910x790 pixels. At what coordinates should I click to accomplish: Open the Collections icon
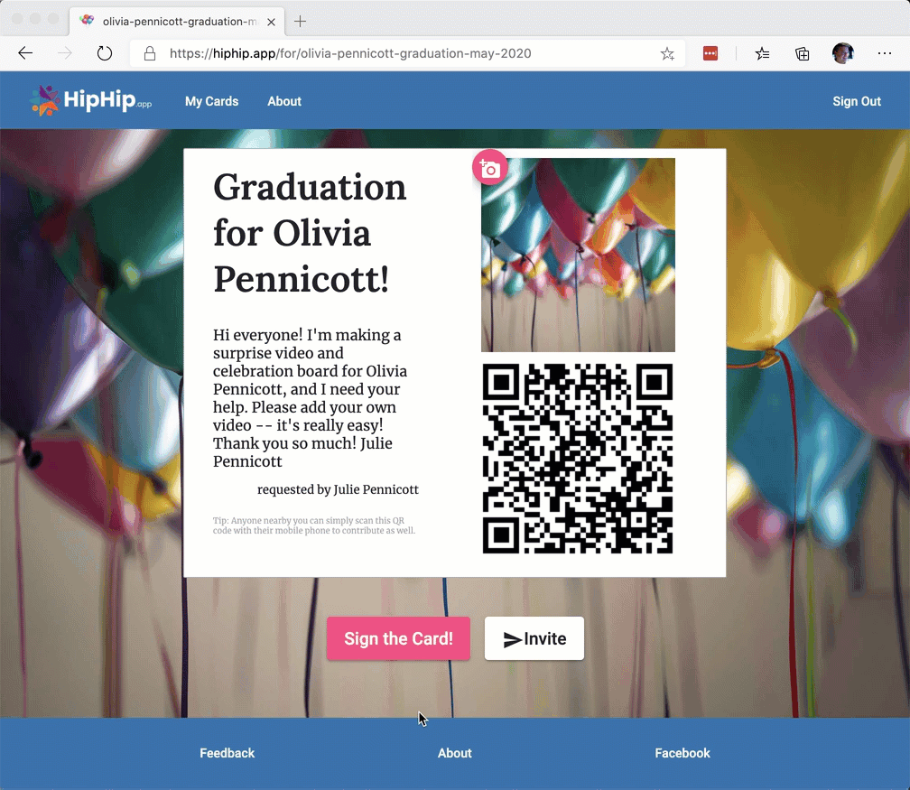point(802,54)
